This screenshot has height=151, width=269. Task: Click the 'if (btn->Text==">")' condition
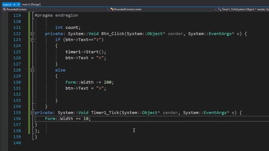79,40
